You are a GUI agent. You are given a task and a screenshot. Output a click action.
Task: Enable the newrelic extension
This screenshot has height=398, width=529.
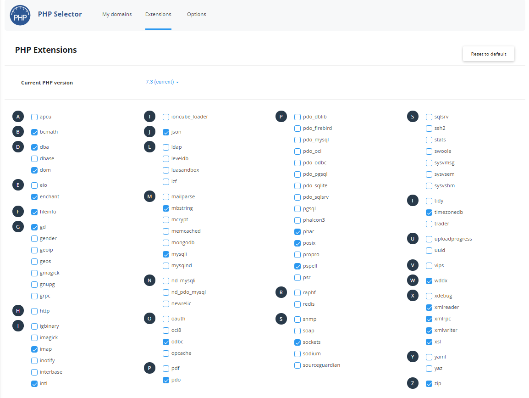[166, 304]
